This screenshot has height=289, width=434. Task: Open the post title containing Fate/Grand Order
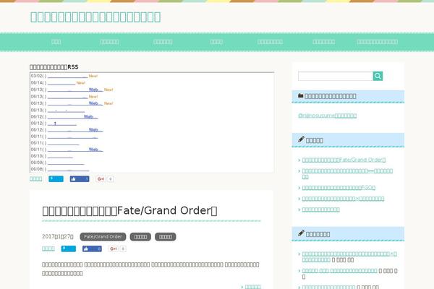tap(129, 211)
